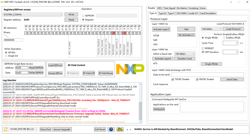Image resolution: width=251 pixels, height=135 pixels.
Task: Click the Close Port button
Action: pyautogui.click(x=45, y=129)
